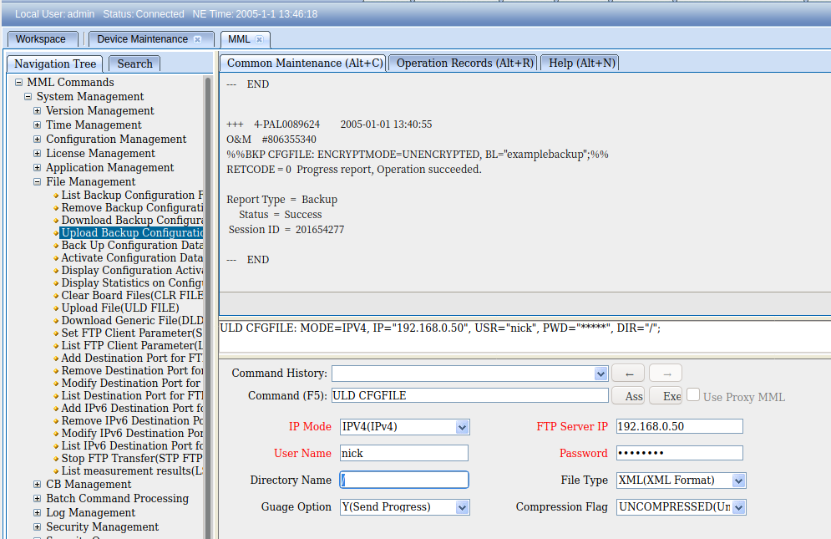
Task: Select List Backup Configuration File command
Action: click(x=132, y=196)
